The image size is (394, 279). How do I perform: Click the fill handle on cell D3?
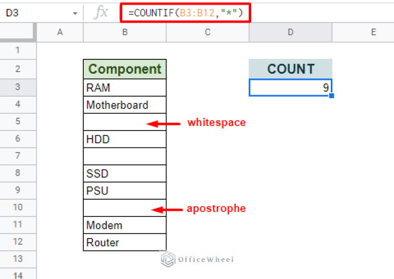click(x=332, y=96)
